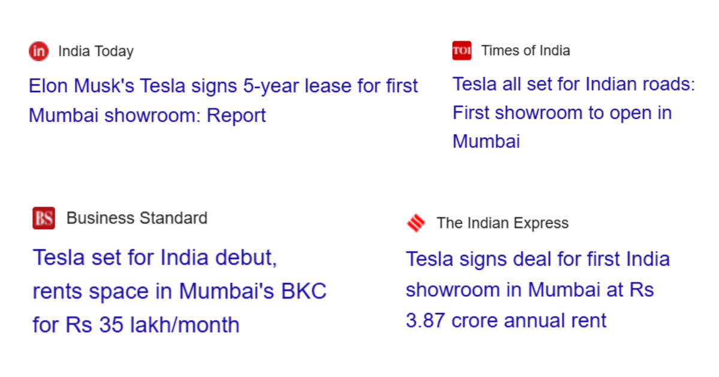
Task: Click lone 'Mumbai' line under Times of India
Action: point(486,141)
